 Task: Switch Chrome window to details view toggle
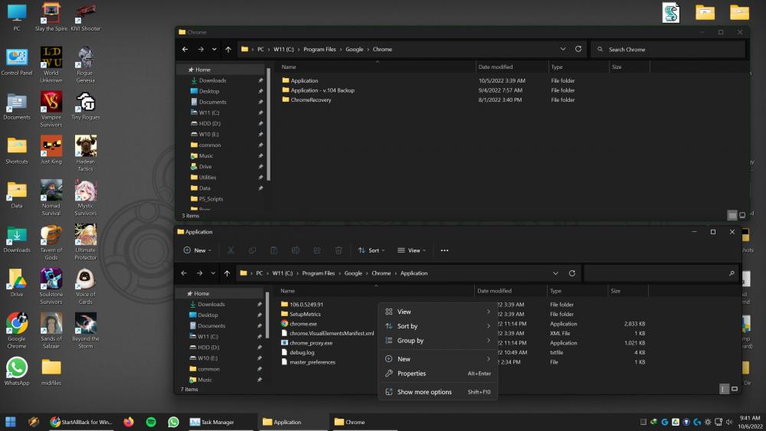732,216
